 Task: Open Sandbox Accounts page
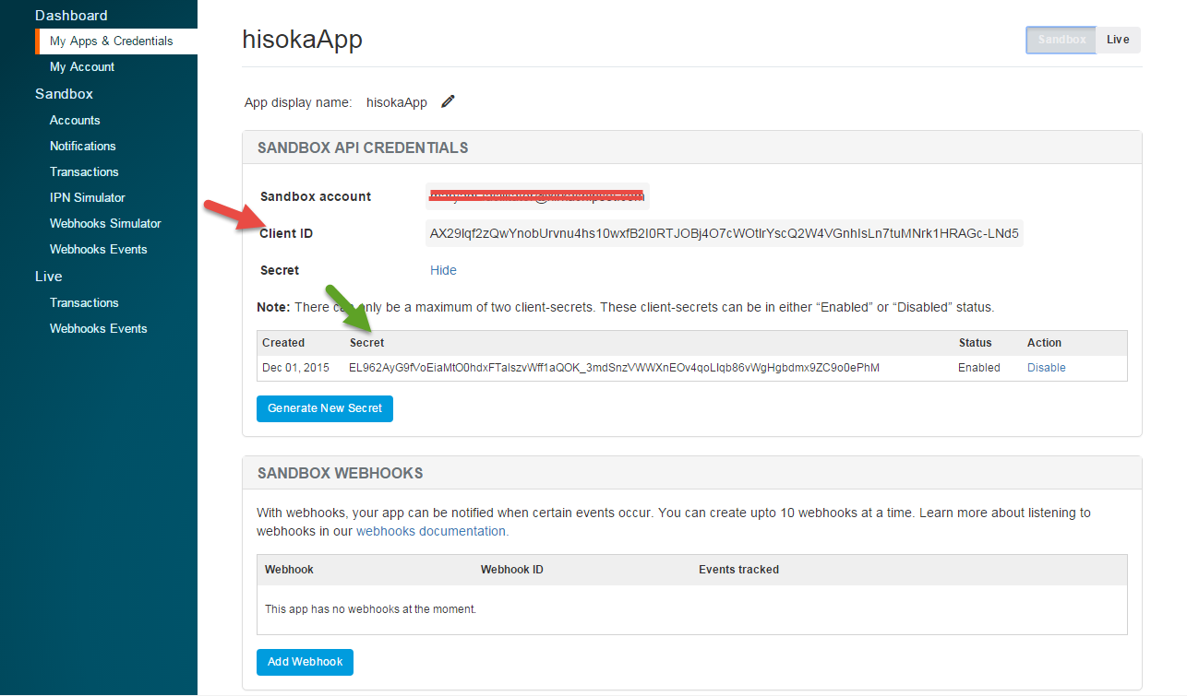click(75, 121)
